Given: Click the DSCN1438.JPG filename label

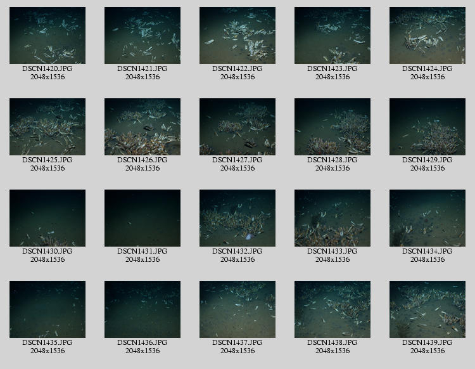Looking at the screenshot, I should 332,342.
